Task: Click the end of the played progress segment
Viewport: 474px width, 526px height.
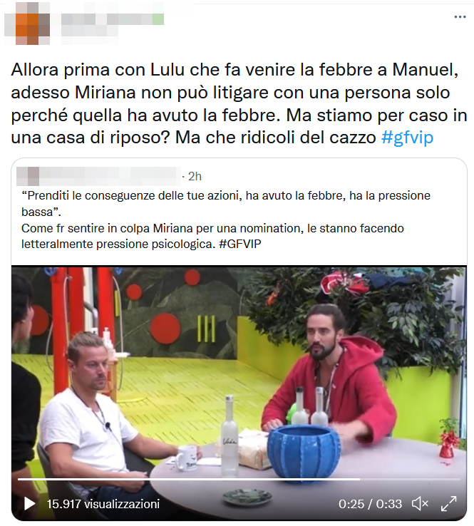Action: point(360,479)
